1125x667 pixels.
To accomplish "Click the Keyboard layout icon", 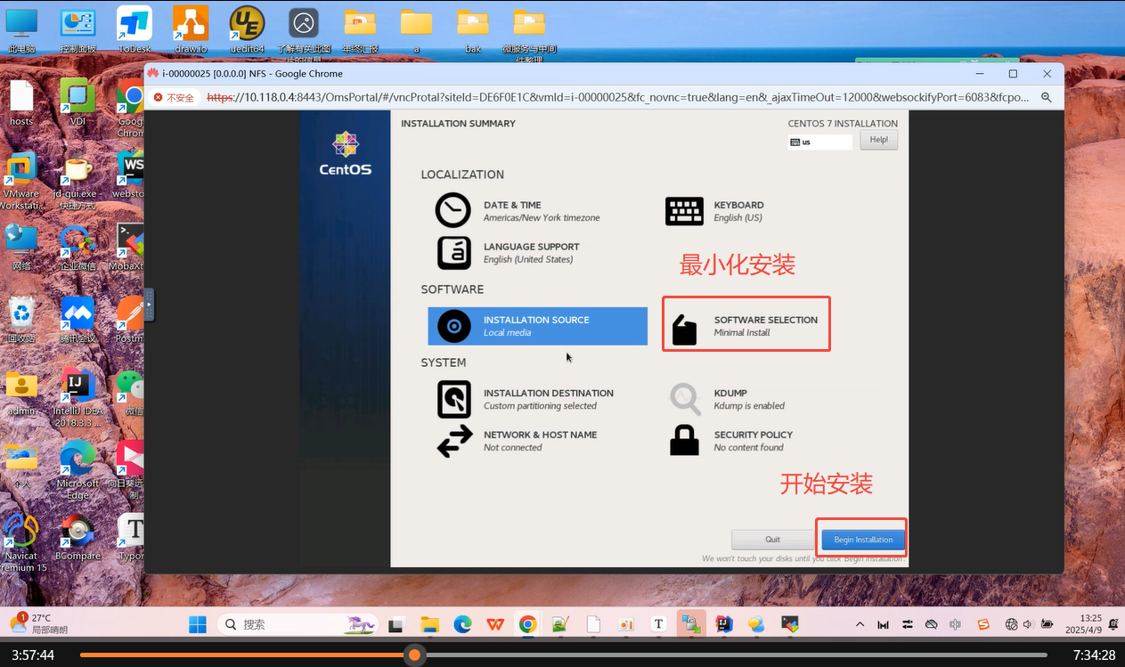I will coord(684,211).
